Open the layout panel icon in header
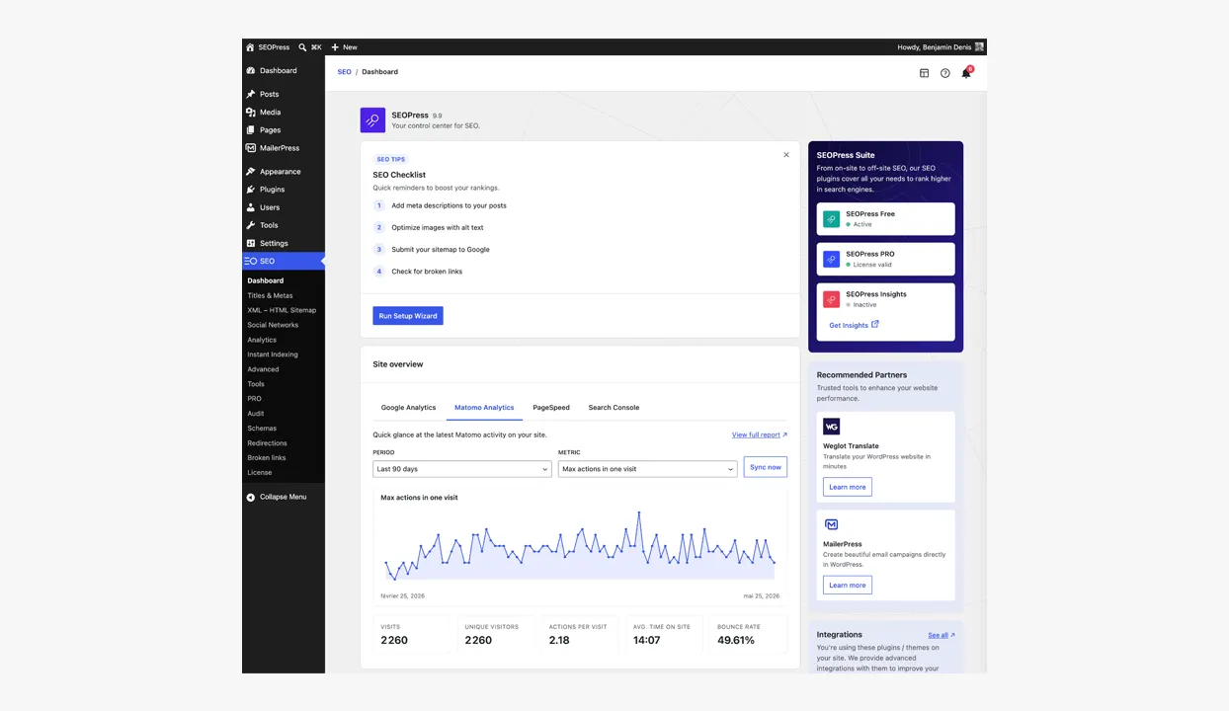Image resolution: width=1229 pixels, height=711 pixels. pyautogui.click(x=924, y=73)
